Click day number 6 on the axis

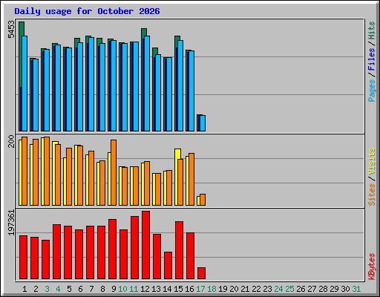pyautogui.click(x=80, y=289)
